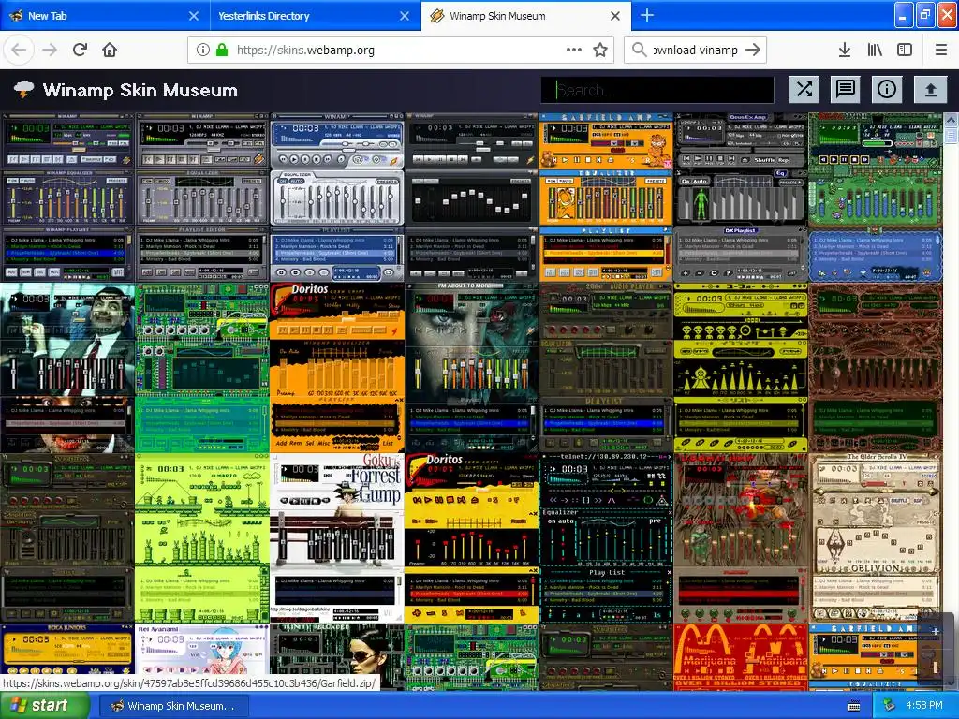
Task: Open the orange Doritos skin thumbnail
Action: 337,367
